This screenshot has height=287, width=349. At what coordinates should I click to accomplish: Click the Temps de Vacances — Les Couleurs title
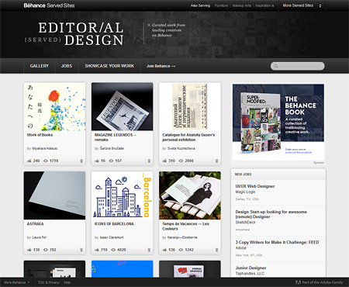[x=185, y=226]
